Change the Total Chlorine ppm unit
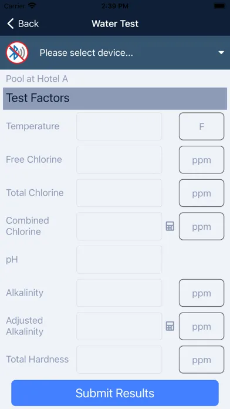Screen dimensions: 230x409 [201, 193]
